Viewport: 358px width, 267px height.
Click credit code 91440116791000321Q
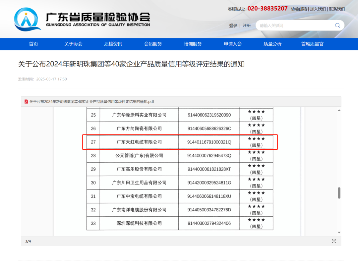click(209, 142)
